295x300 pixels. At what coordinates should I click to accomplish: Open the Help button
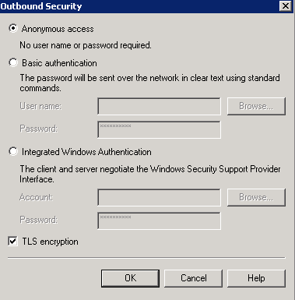[x=256, y=278]
